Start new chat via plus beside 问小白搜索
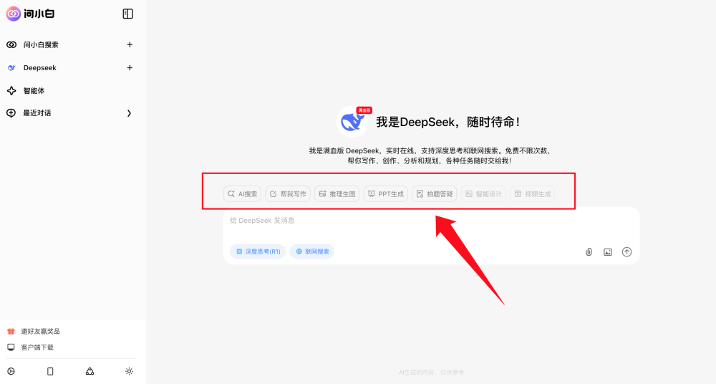716x384 pixels. tap(130, 45)
